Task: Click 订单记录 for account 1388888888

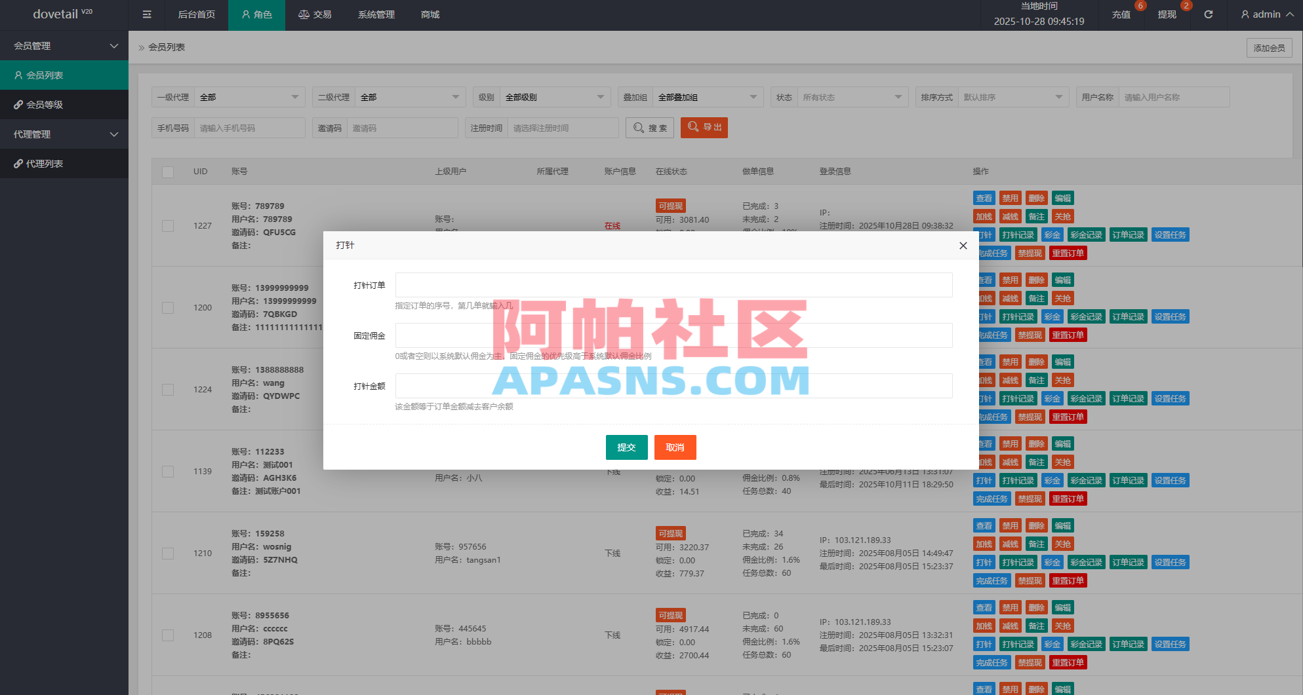Action: [1129, 399]
